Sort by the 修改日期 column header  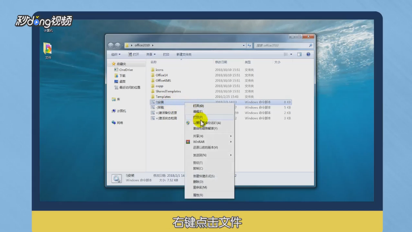(221, 62)
